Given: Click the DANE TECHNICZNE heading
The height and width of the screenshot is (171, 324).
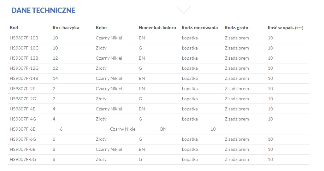Looking at the screenshot, I should (x=43, y=10).
